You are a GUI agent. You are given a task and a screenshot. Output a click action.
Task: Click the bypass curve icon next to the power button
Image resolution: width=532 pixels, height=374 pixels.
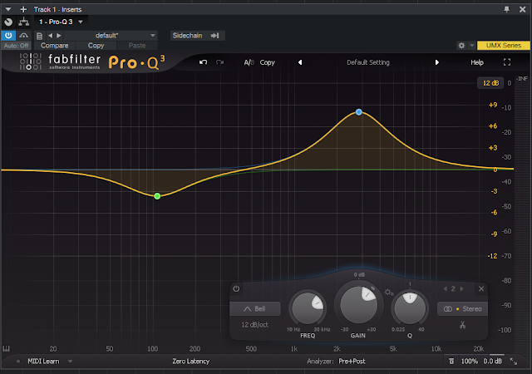click(x=23, y=35)
